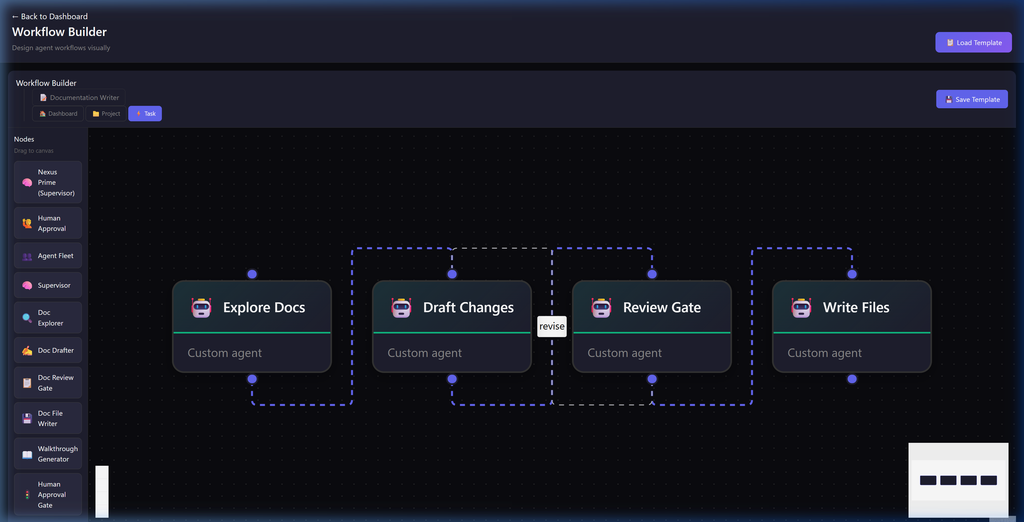Click the Doc Explorer magnifier icon
Screen dimensions: 1024x522
[x=27, y=318]
